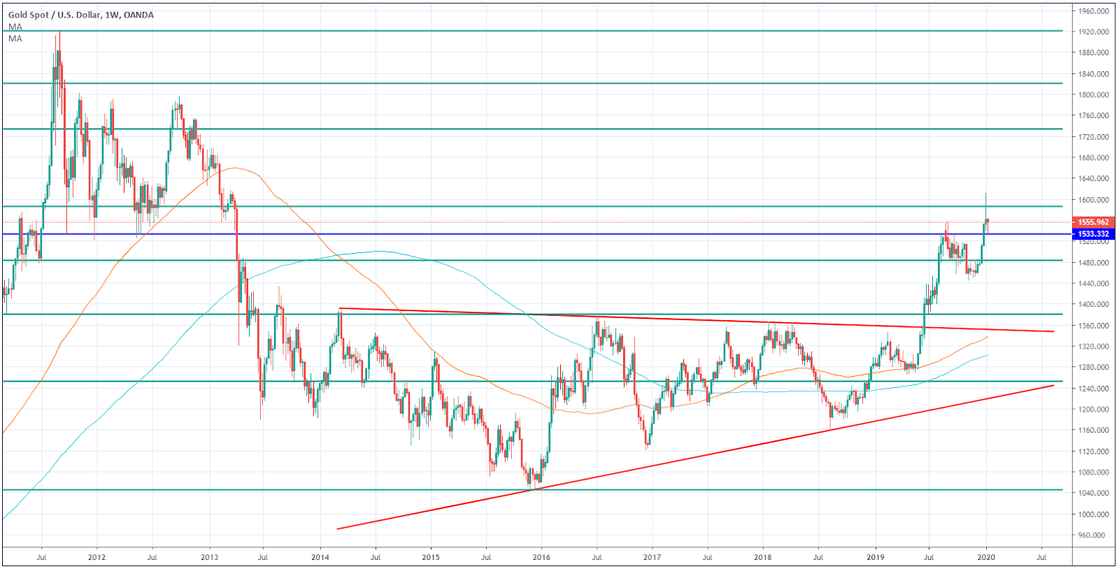Click the 1080.000 price axis label
The image size is (1119, 569).
coord(1093,473)
